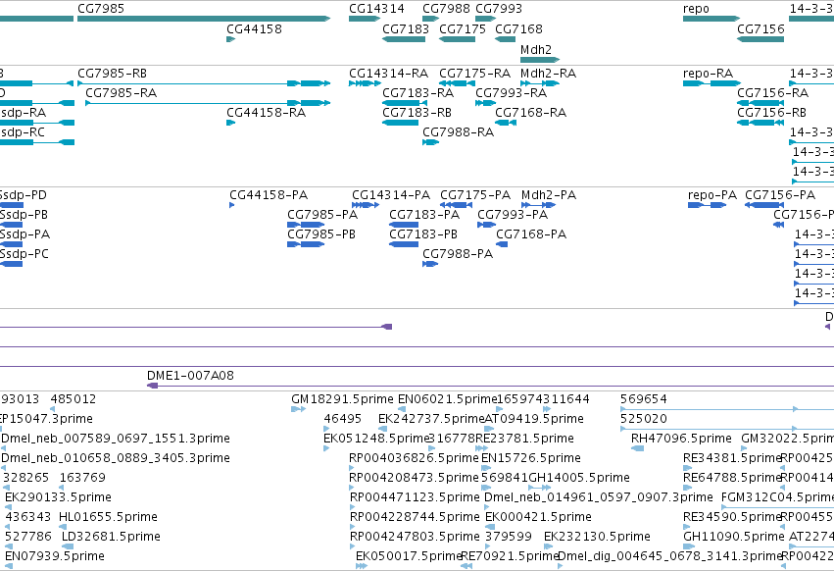Select the GH14005.5prime EST label
Screen dimensions: 834x571
(x=579, y=478)
